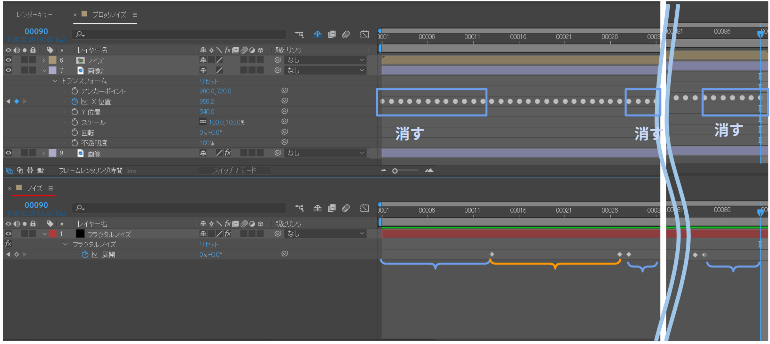This screenshot has height=344, width=770.
Task: Expand layer 9 画像 properties
Action: [x=44, y=153]
